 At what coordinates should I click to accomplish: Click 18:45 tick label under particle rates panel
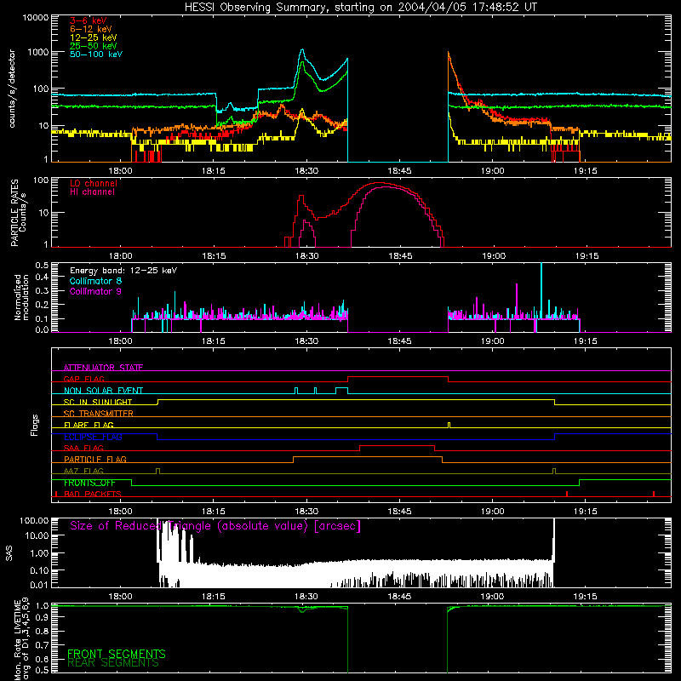click(x=400, y=256)
